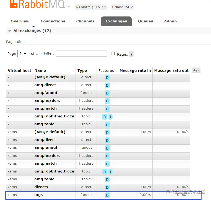
Task: Go to the Channels tab
Action: 85,21
